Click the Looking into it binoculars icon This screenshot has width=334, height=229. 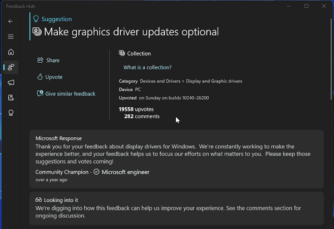38,200
